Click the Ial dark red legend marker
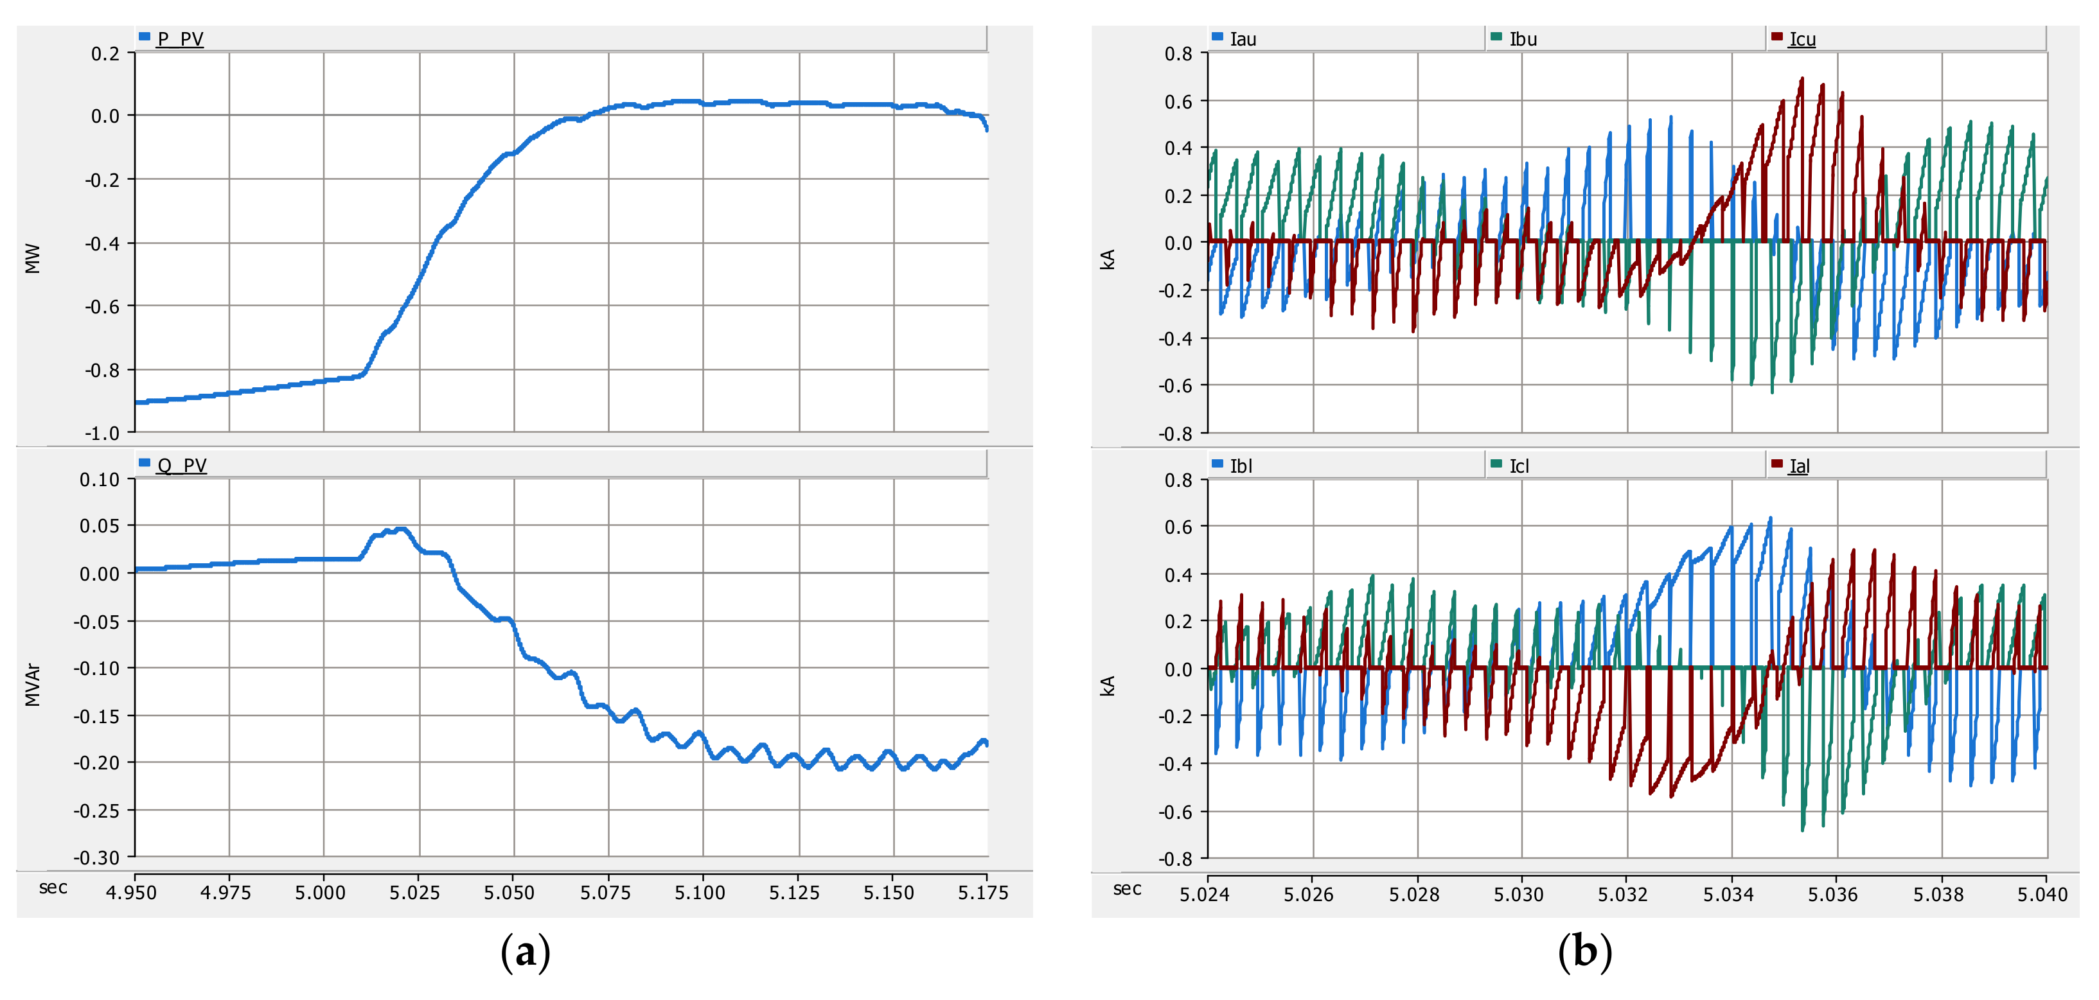The height and width of the screenshot is (1000, 2099). [1776, 463]
